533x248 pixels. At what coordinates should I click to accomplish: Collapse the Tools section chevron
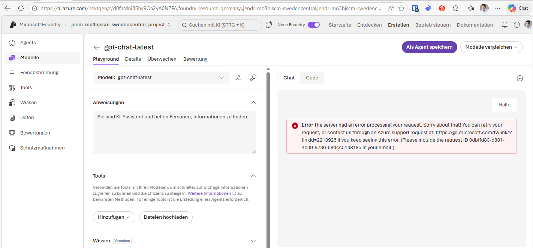[253, 176]
